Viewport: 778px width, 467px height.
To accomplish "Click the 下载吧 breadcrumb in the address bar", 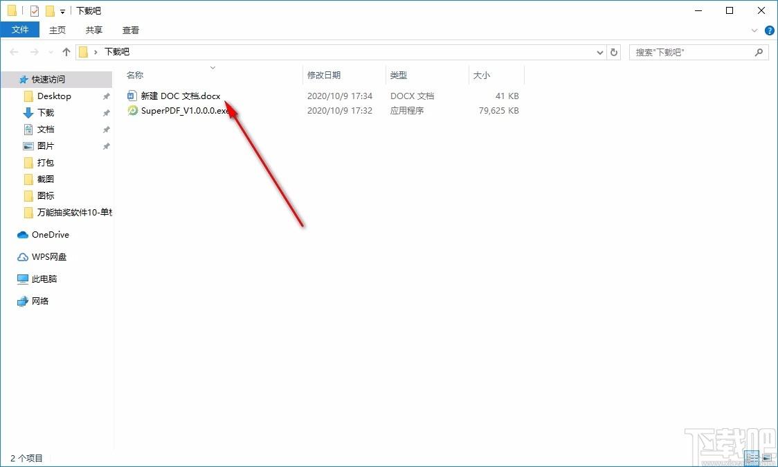I will tap(116, 52).
